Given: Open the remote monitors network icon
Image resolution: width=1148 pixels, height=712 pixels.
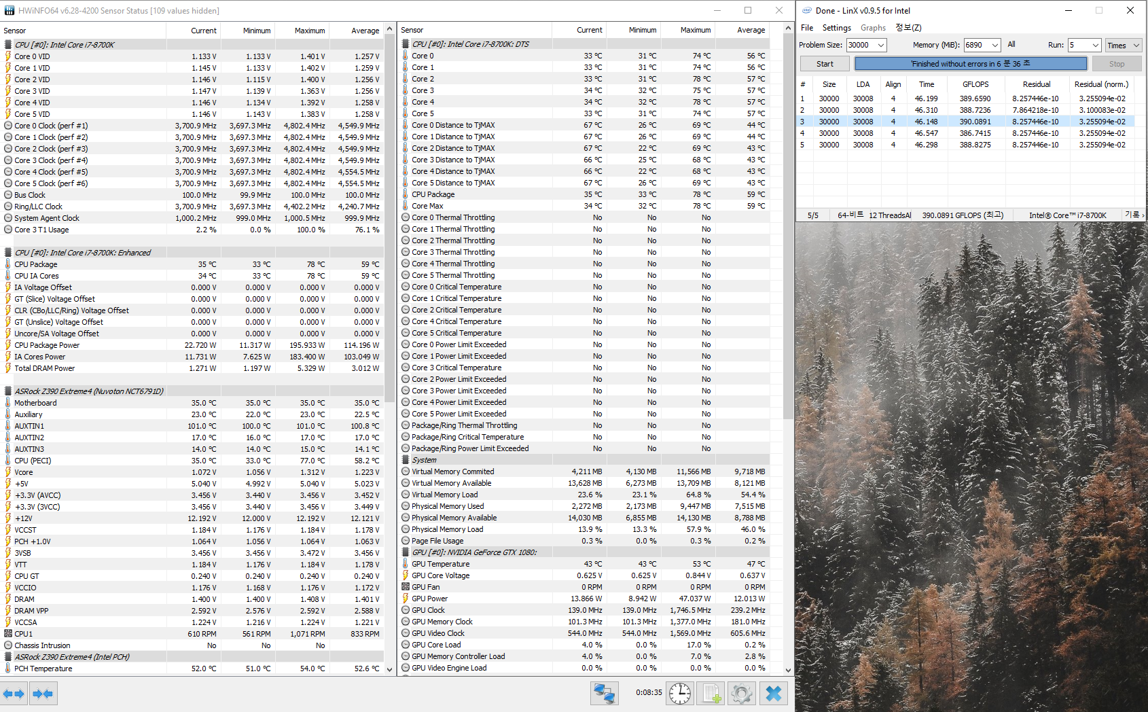Looking at the screenshot, I should pyautogui.click(x=604, y=694).
